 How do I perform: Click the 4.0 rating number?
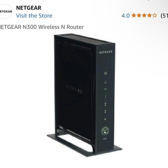coord(126,16)
